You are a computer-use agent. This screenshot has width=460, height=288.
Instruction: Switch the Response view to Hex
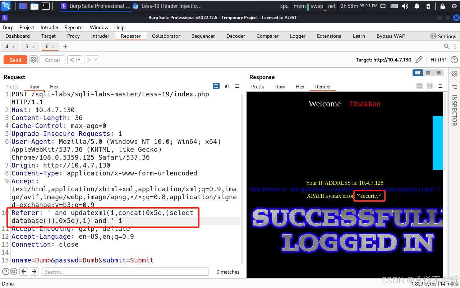click(x=300, y=87)
